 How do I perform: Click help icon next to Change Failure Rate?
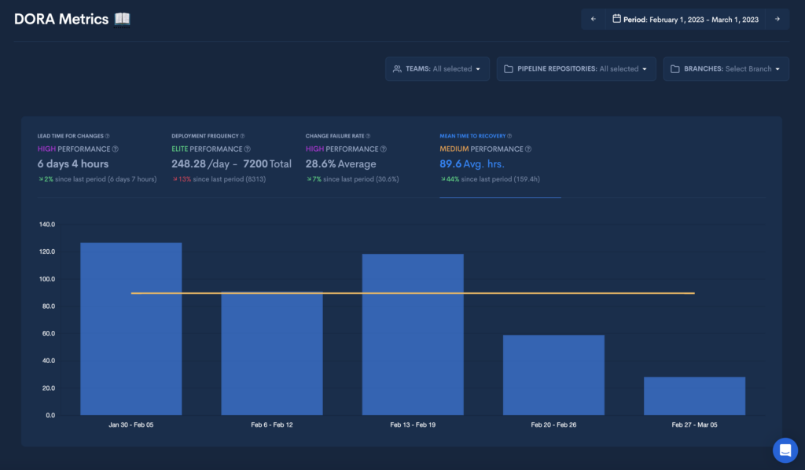click(x=368, y=136)
